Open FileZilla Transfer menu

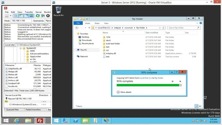tap(29, 12)
